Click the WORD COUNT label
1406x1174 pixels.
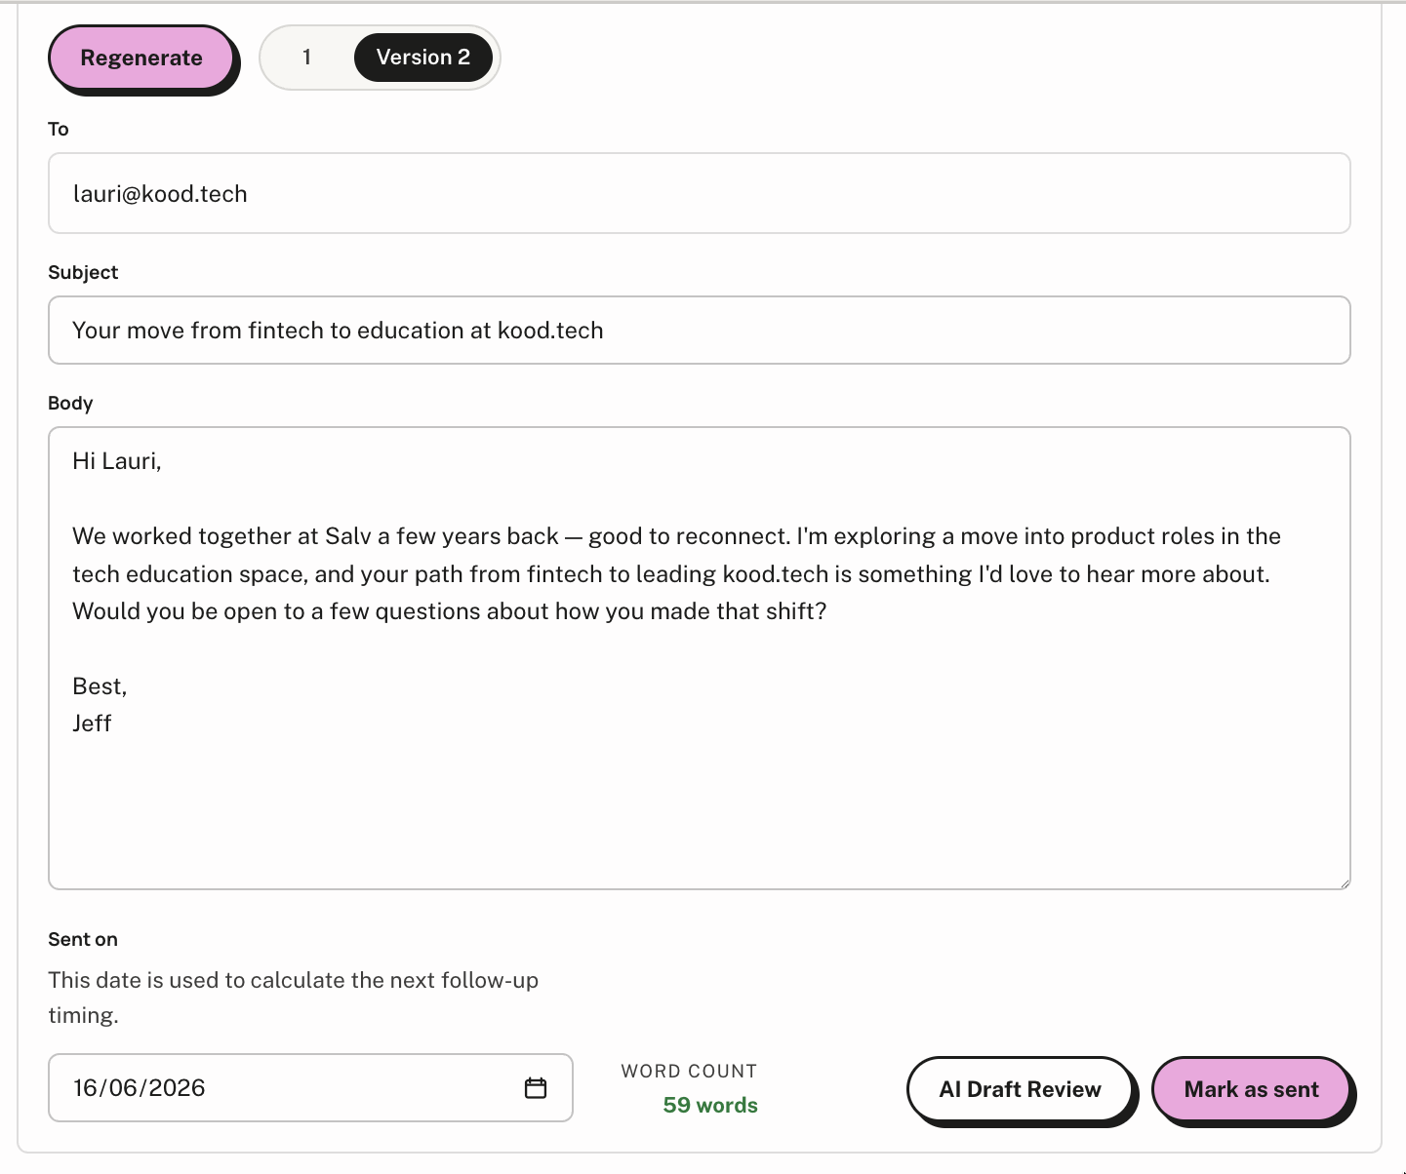(x=689, y=1071)
